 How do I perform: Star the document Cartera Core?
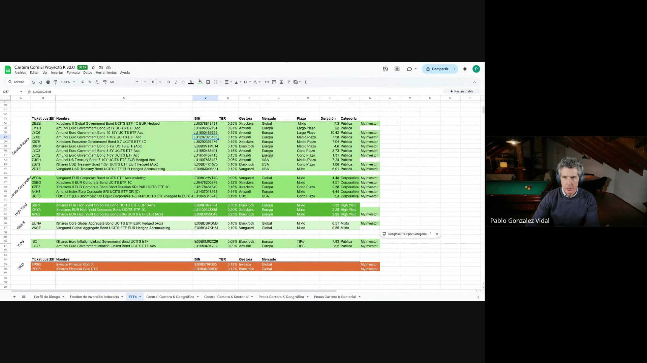click(93, 67)
